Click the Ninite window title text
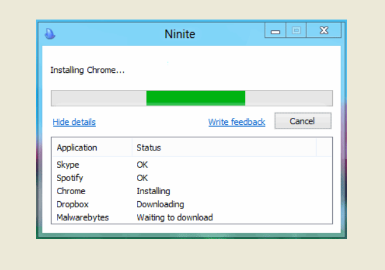The height and width of the screenshot is (270, 385). pyautogui.click(x=180, y=34)
